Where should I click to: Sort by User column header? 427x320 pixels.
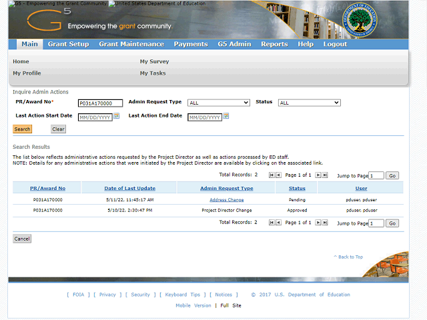(361, 188)
